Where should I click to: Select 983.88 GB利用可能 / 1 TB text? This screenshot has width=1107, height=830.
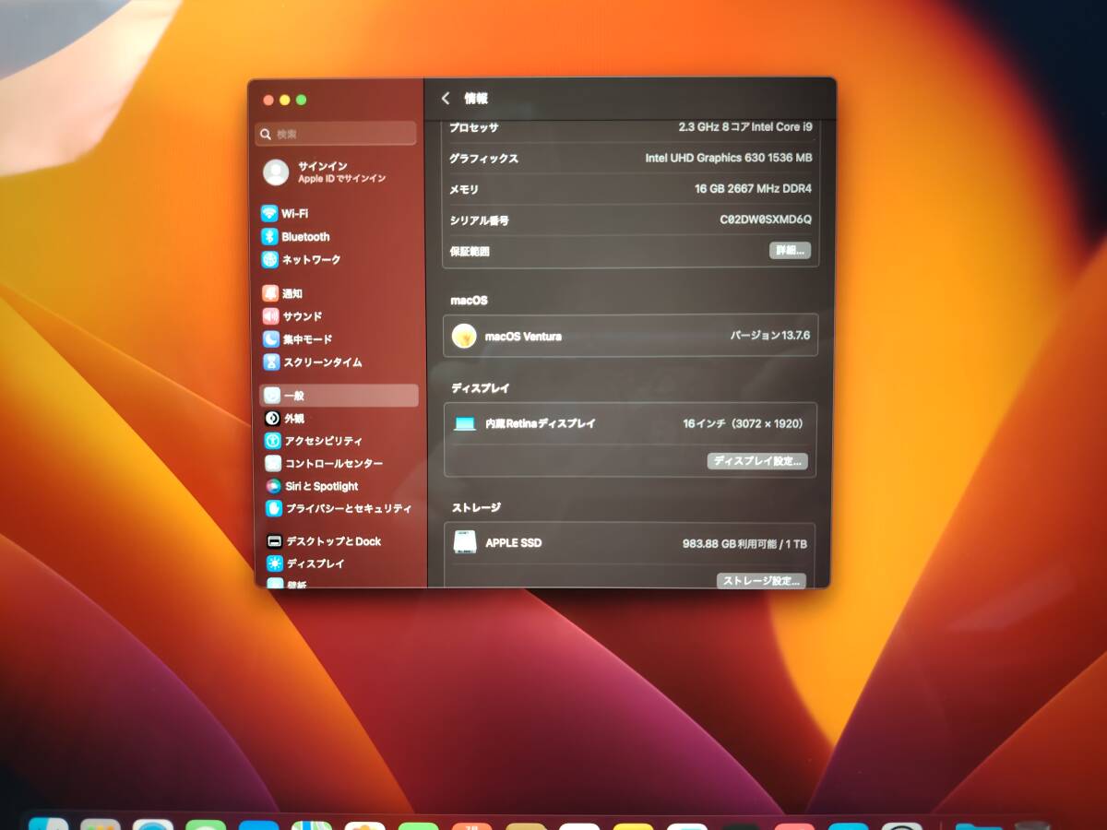click(745, 544)
